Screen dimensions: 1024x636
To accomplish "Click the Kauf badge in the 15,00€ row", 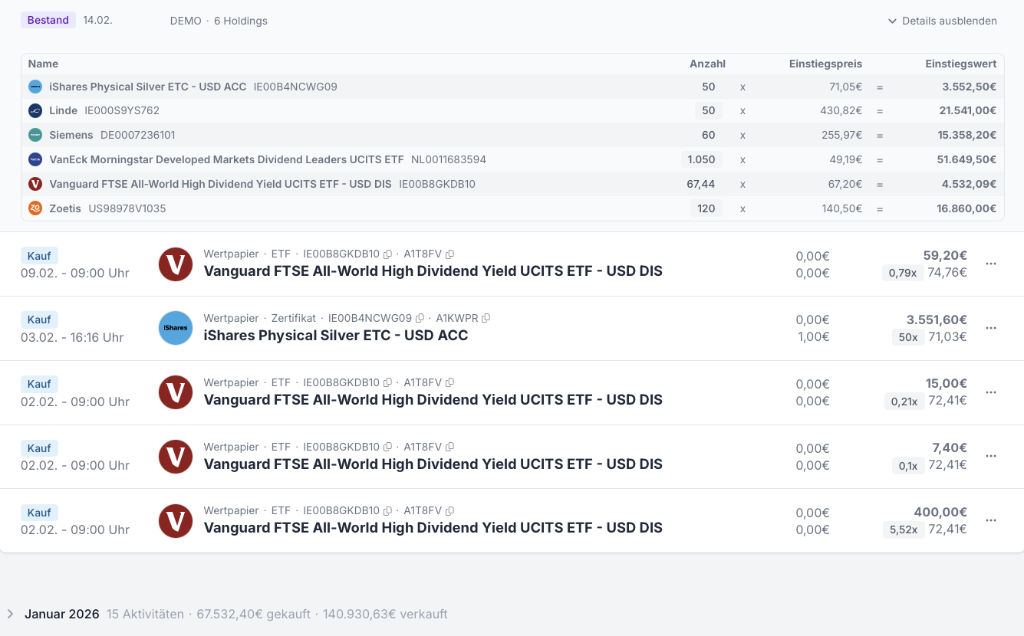I will [39, 384].
